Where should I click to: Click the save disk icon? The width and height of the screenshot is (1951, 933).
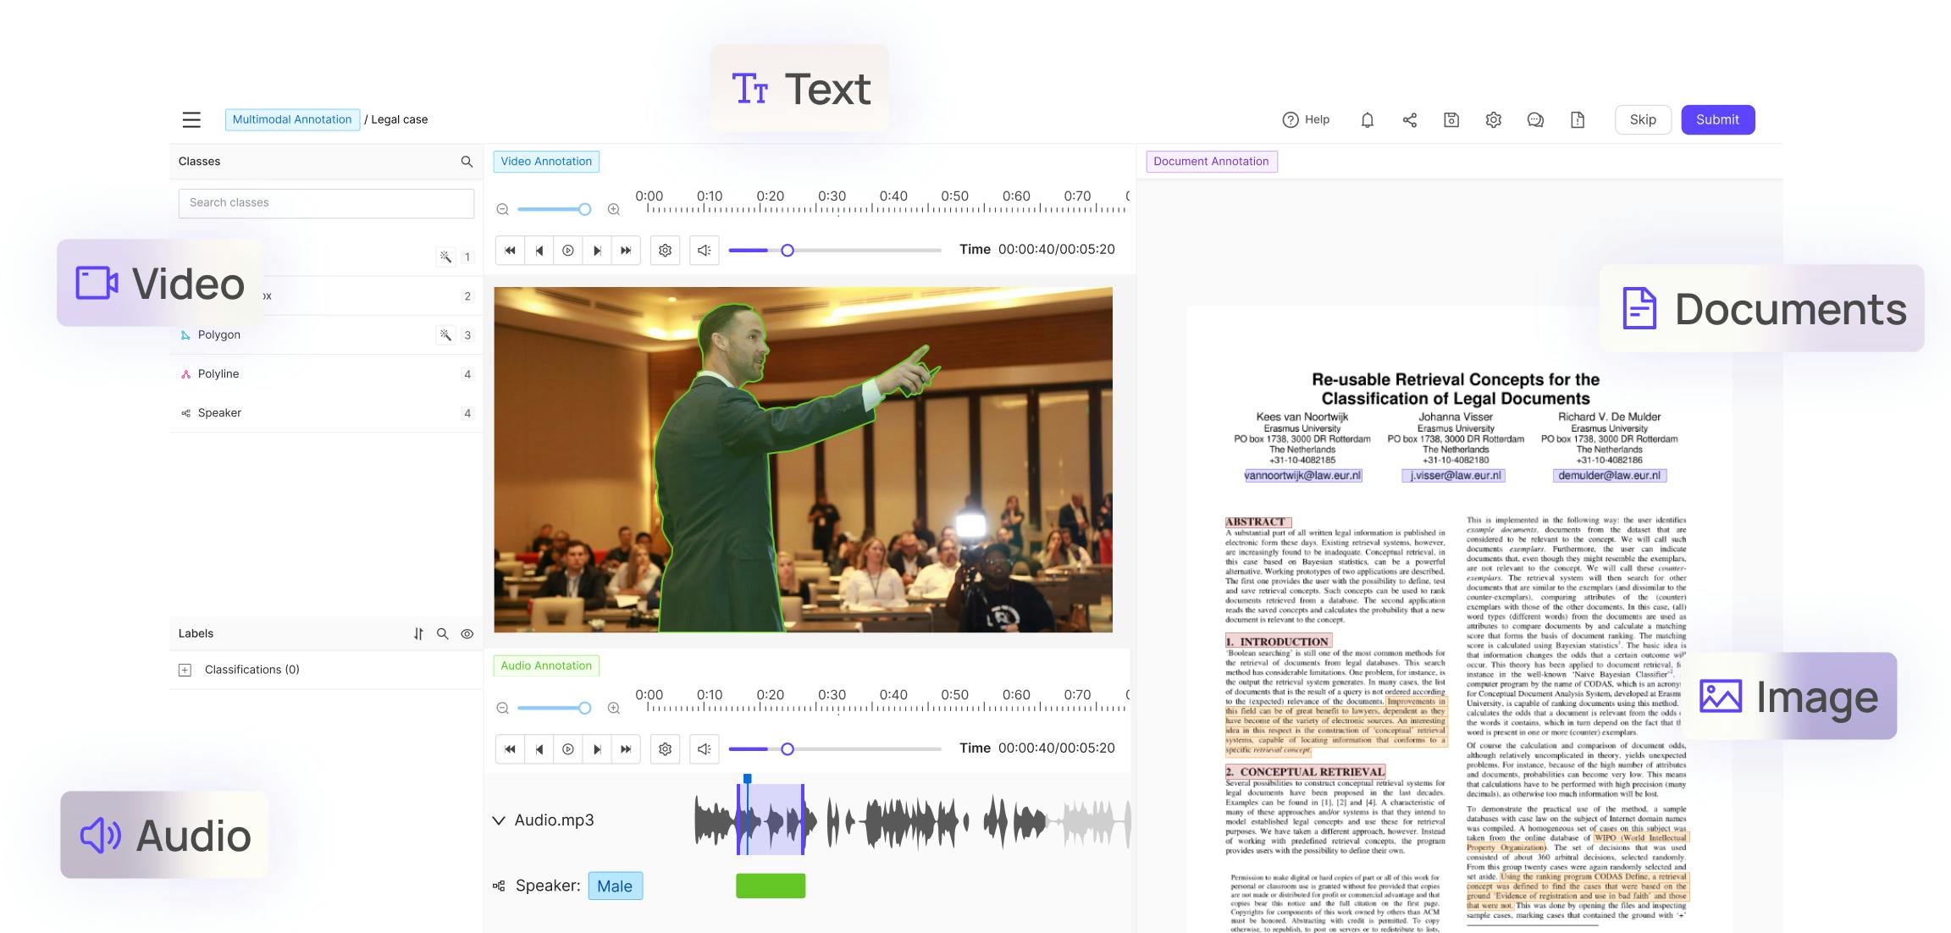point(1451,119)
